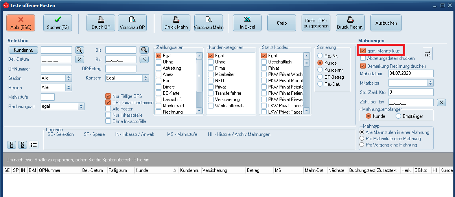Clear the Zahl. ber. bis date with X
The width and height of the screenshot is (455, 197).
(442, 103)
